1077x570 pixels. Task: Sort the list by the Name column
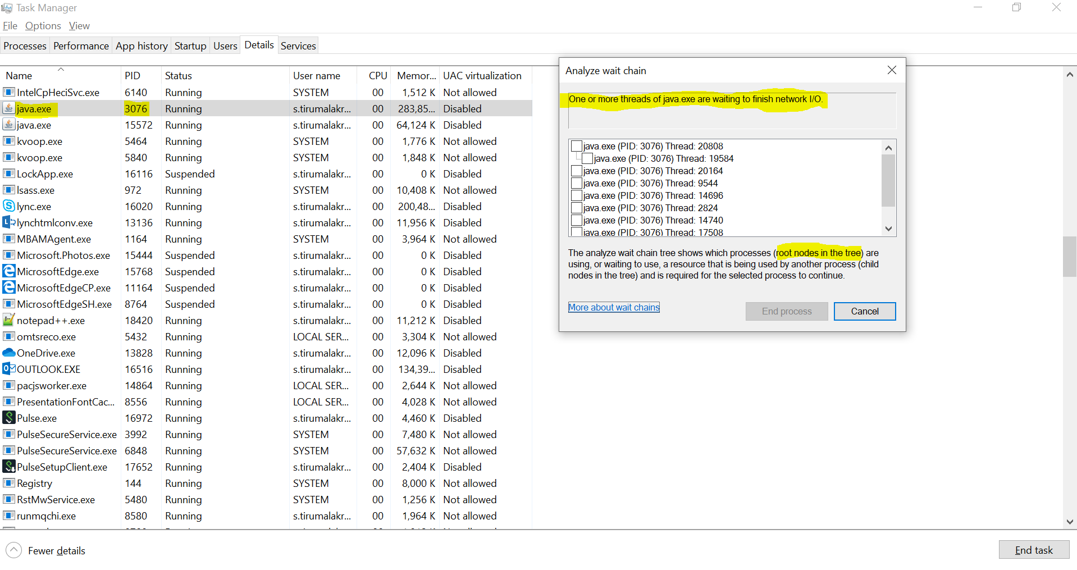(x=61, y=75)
